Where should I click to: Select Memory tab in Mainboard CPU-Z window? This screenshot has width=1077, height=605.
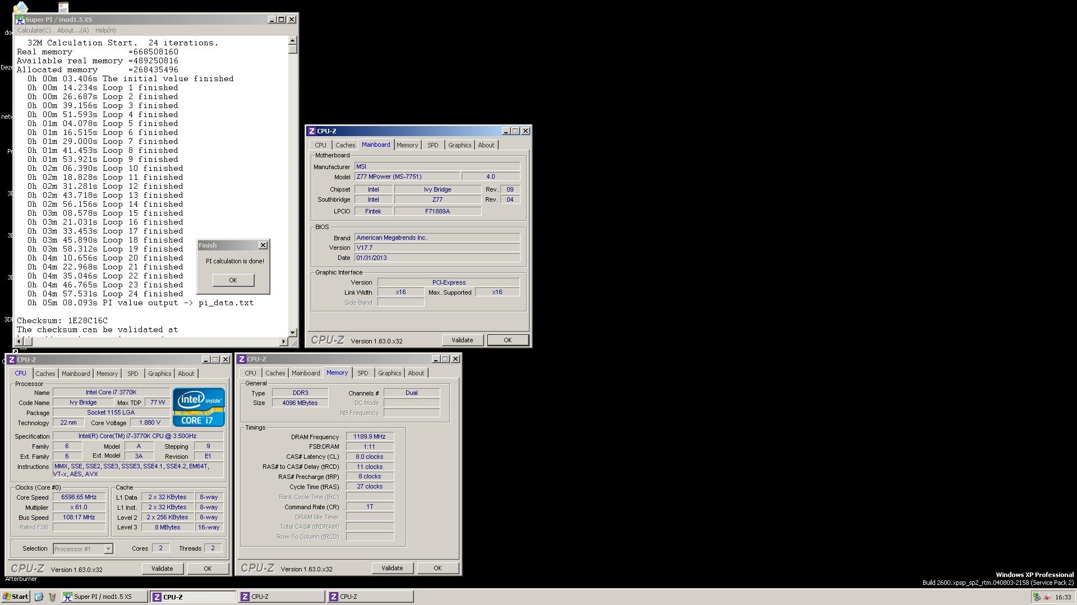pyautogui.click(x=407, y=145)
